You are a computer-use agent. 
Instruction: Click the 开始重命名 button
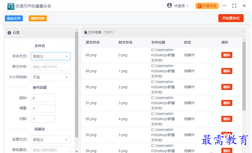[x=231, y=18]
